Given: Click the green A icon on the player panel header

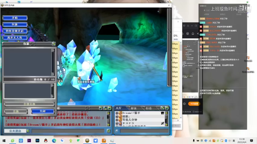Looking at the screenshot, I should click(162, 108).
